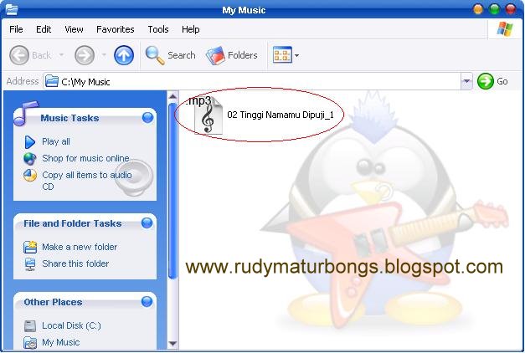This screenshot has height=353, width=525.
Task: Expand the Address bar dropdown
Action: [466, 81]
